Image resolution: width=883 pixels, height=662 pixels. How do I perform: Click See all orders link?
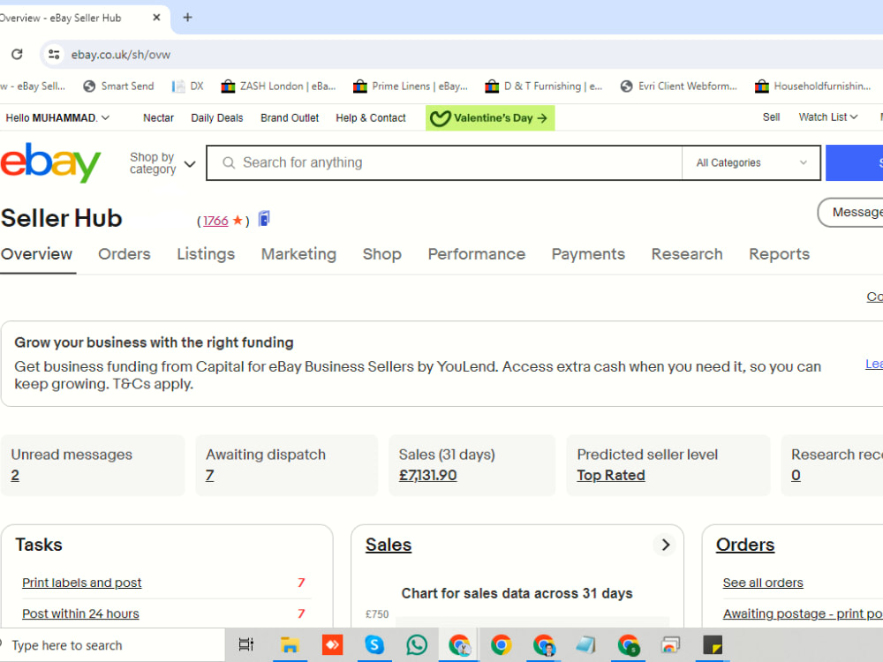763,583
